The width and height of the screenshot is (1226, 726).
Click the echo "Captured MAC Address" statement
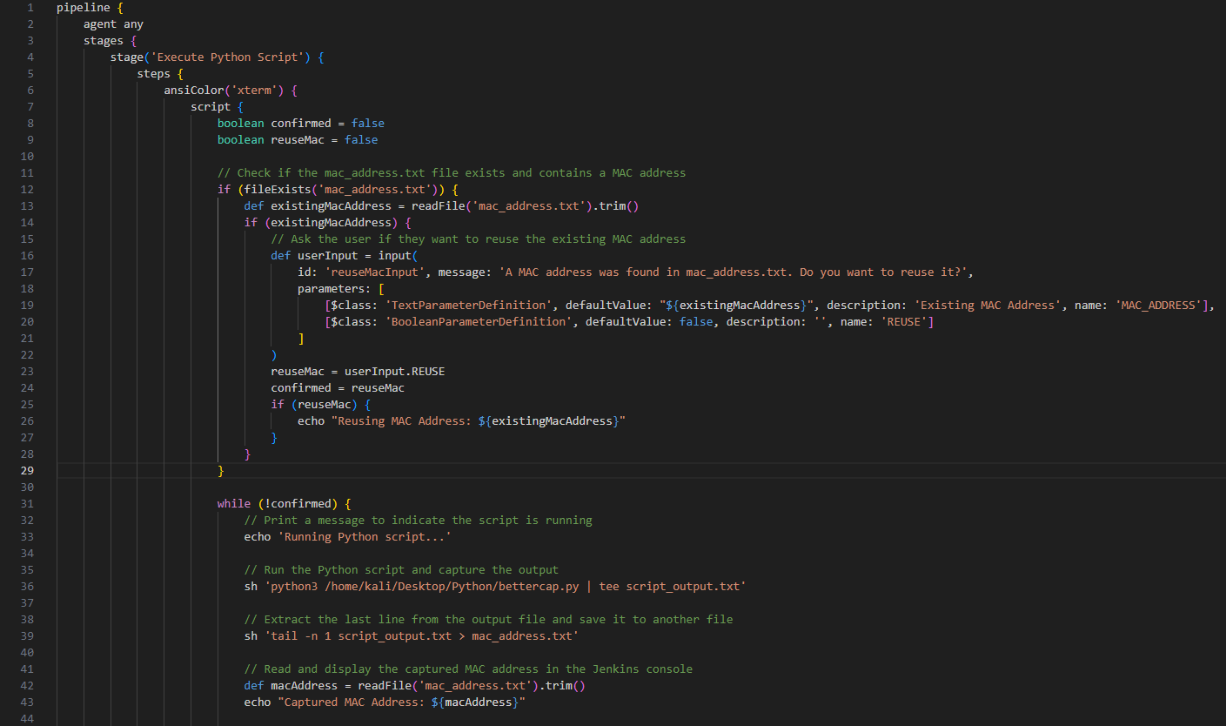click(385, 702)
